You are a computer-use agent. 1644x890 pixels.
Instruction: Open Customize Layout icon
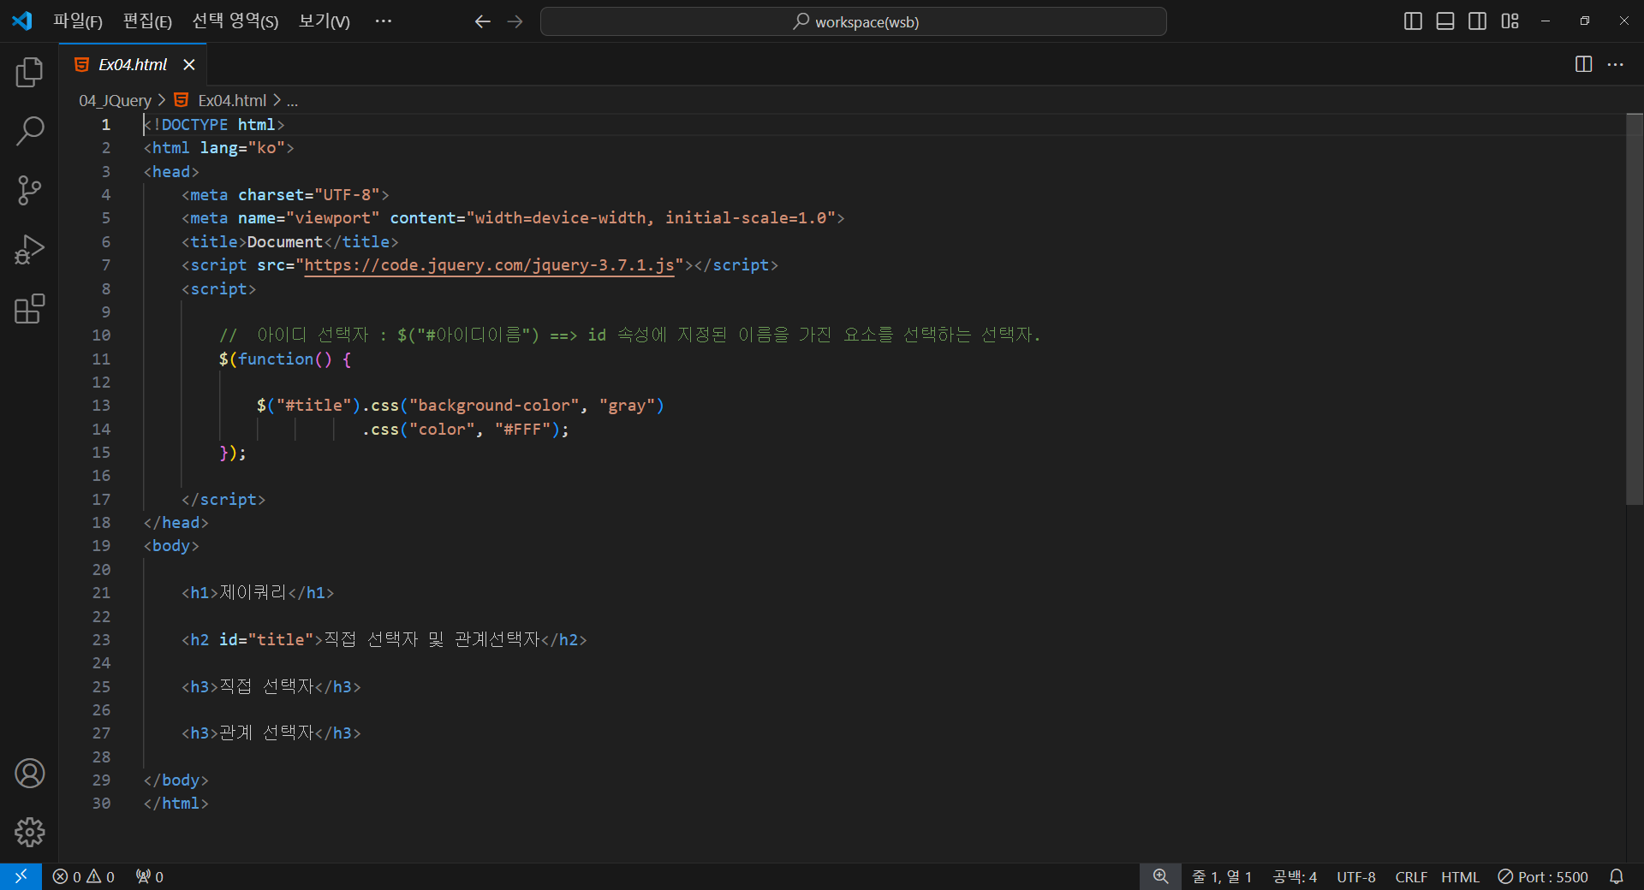click(1510, 21)
